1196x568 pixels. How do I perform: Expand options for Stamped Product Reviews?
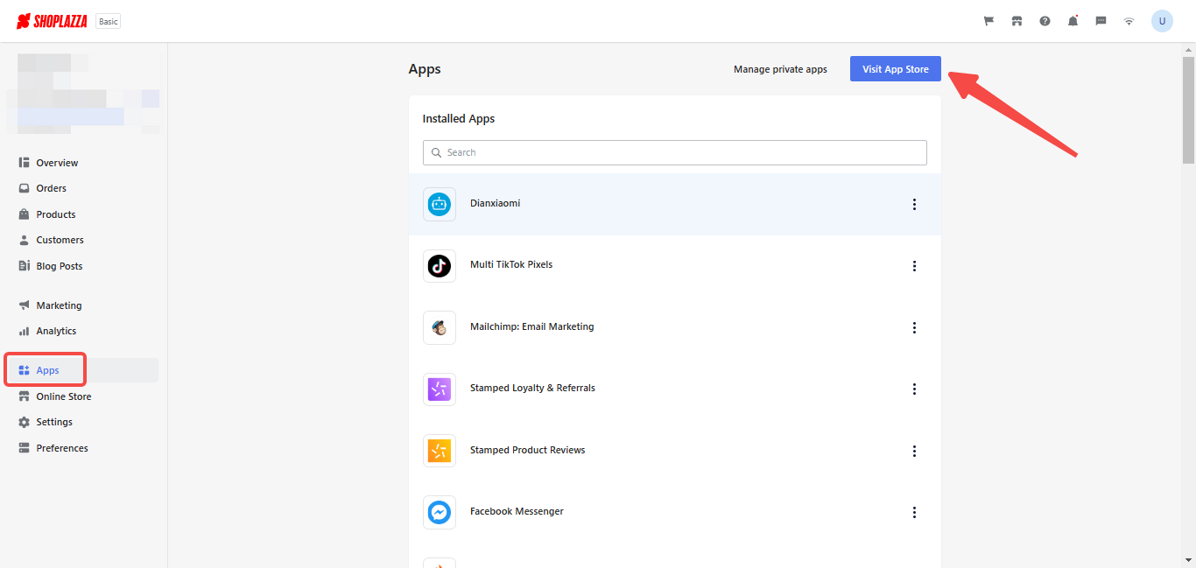click(x=914, y=451)
